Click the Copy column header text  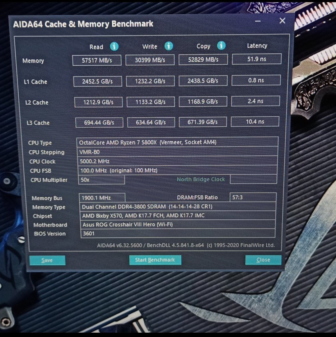click(x=203, y=46)
